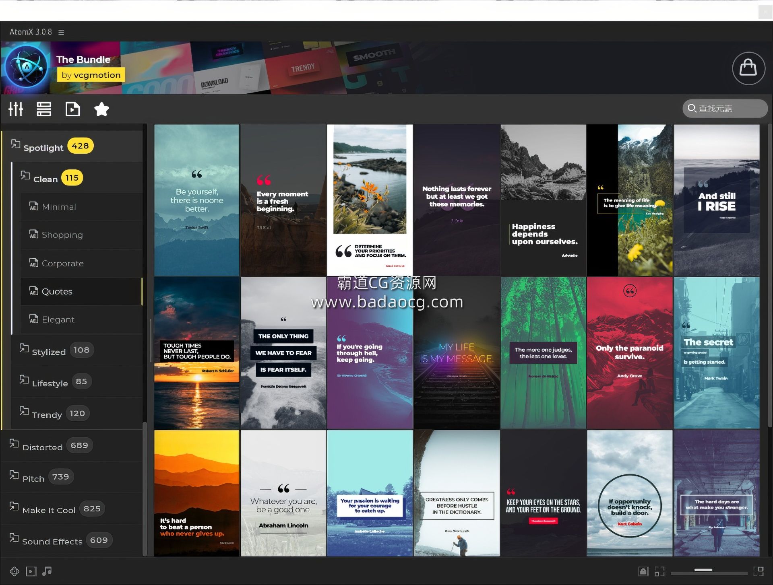Image resolution: width=773 pixels, height=585 pixels.
Task: Expand the Pitch folder icon
Action: coord(14,475)
